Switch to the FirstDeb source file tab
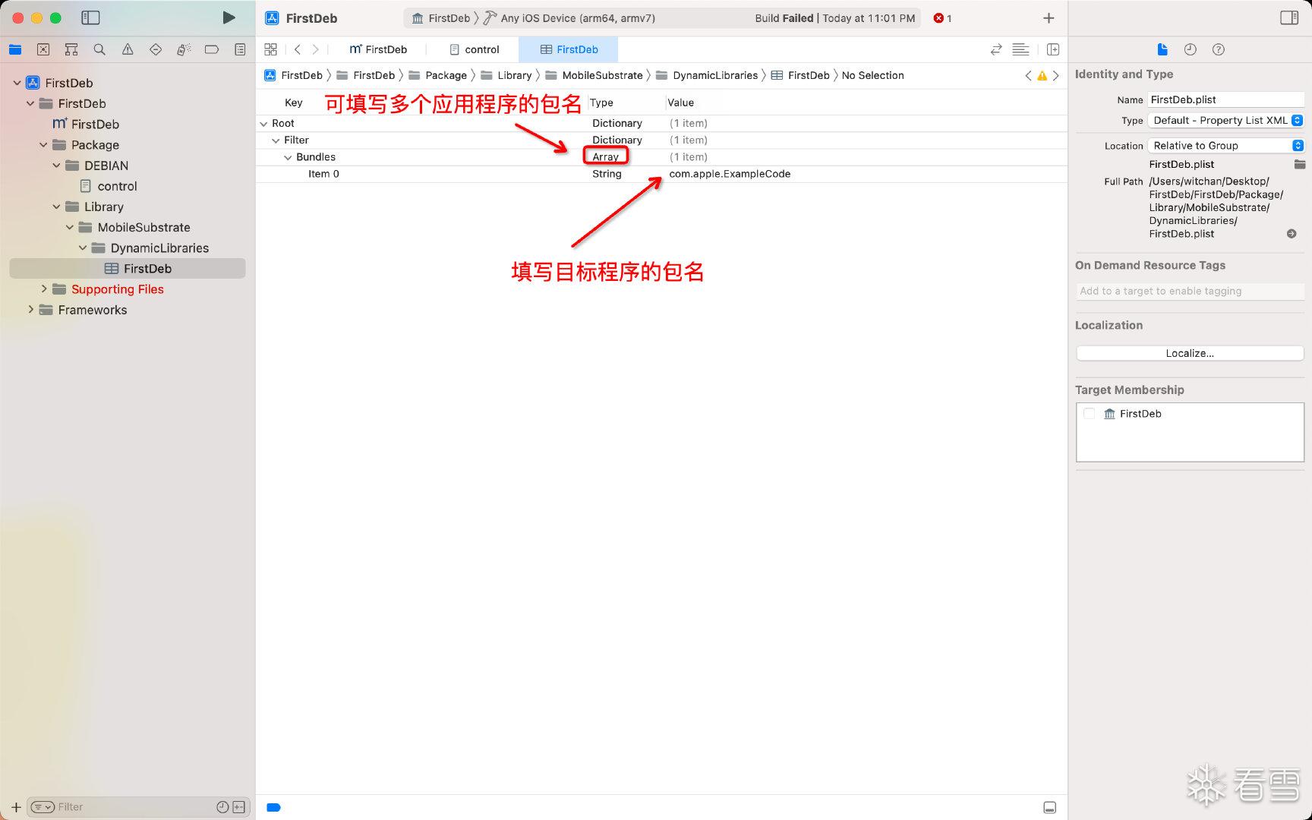1312x820 pixels. tap(378, 49)
